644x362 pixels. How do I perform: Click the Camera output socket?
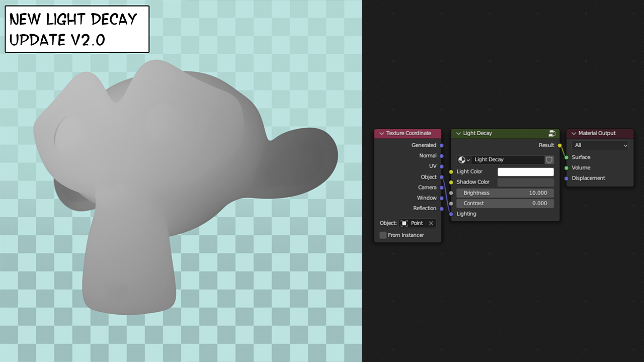441,188
